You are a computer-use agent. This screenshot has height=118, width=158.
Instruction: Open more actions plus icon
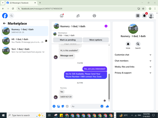tap(54, 106)
